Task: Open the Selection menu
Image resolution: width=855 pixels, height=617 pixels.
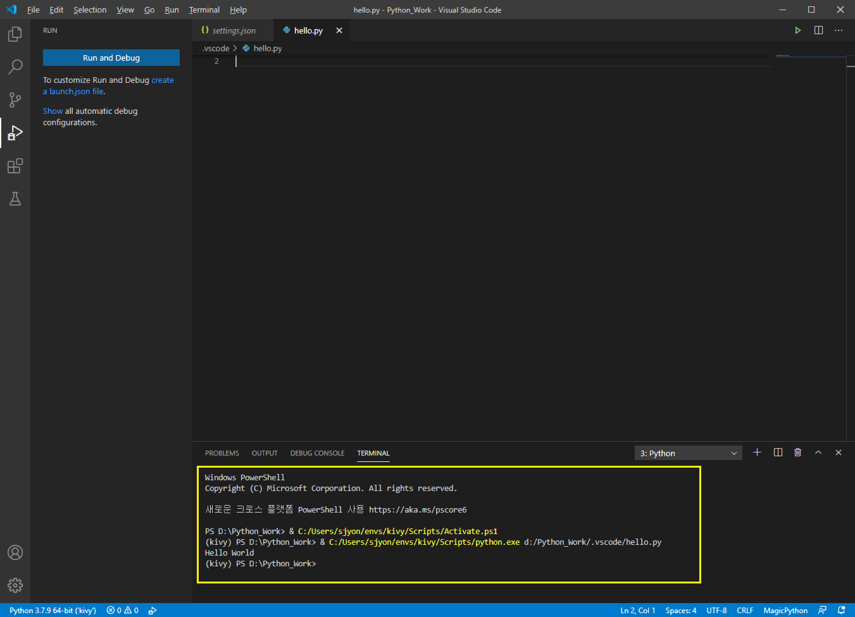Action: click(90, 9)
